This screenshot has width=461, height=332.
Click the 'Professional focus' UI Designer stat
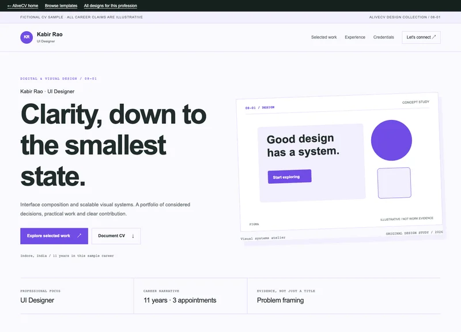pos(37,300)
